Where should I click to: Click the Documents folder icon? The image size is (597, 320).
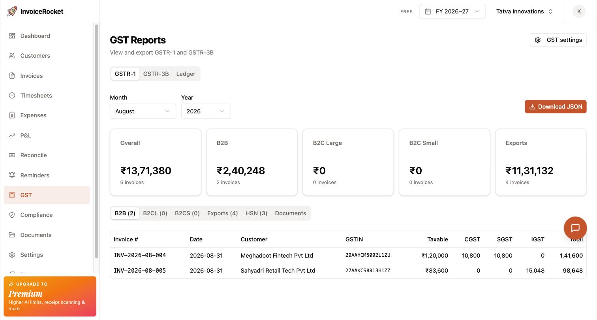12,235
